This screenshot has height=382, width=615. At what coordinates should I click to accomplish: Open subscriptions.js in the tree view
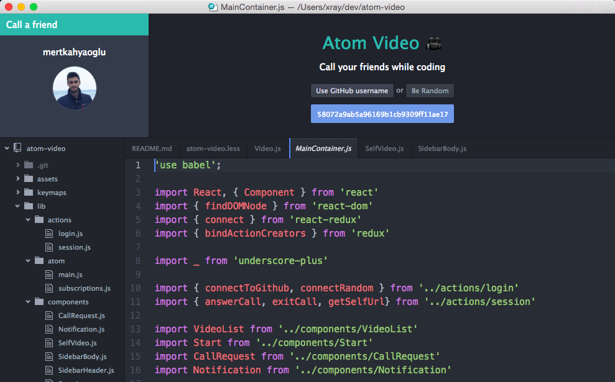point(85,288)
